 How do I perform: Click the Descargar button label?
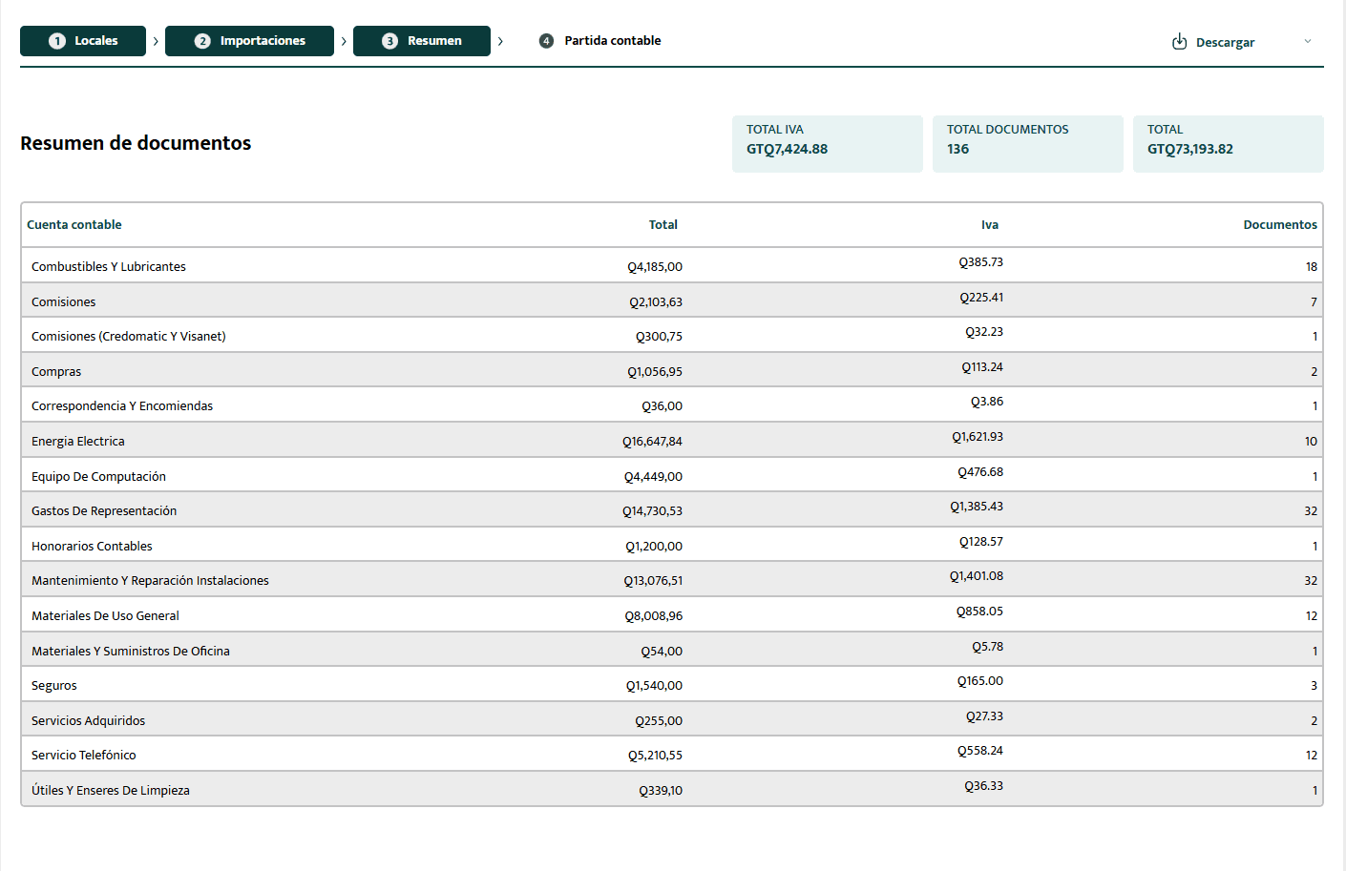pyautogui.click(x=1225, y=43)
